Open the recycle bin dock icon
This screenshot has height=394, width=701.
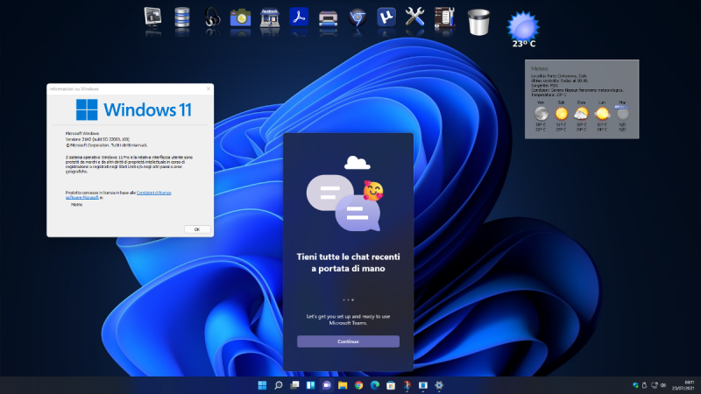point(478,21)
